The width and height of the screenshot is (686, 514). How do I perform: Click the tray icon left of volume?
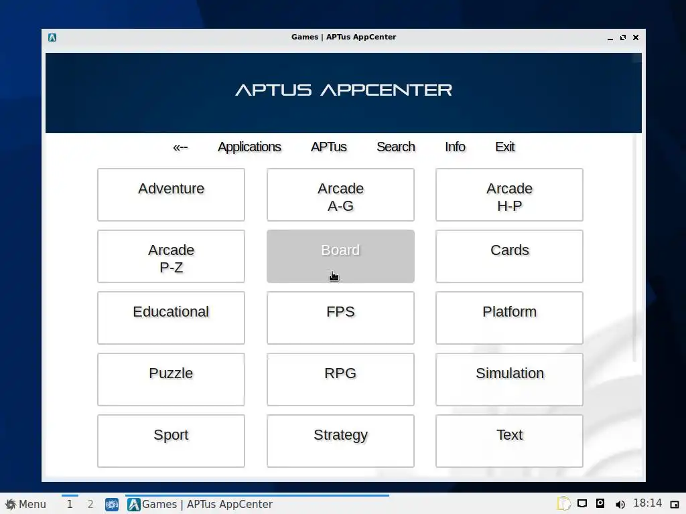pyautogui.click(x=600, y=503)
